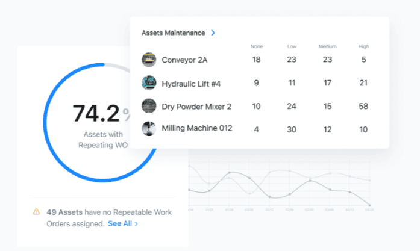Click the High column header
The height and width of the screenshot is (251, 420).
click(x=363, y=46)
